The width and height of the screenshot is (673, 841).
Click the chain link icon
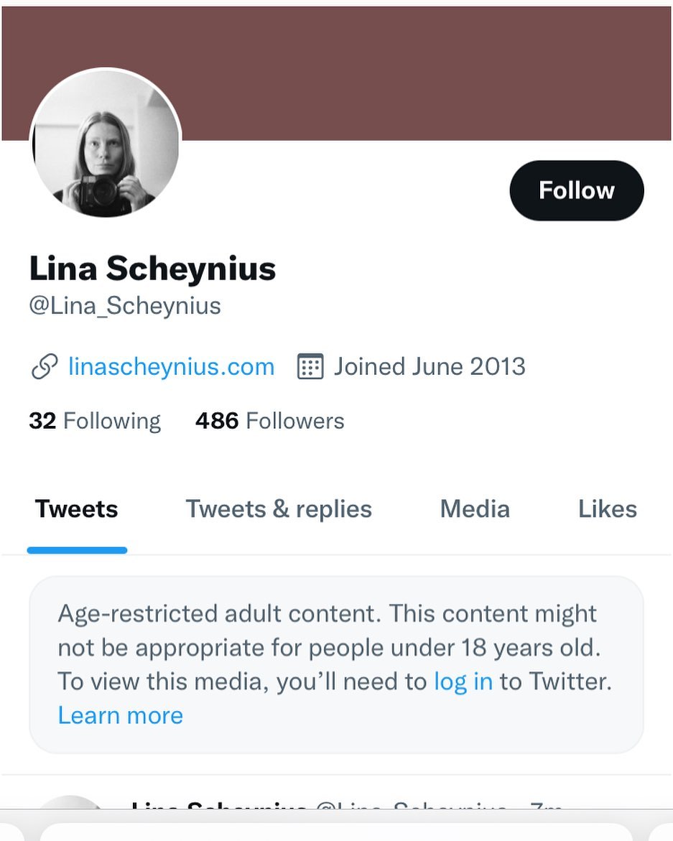tap(45, 367)
